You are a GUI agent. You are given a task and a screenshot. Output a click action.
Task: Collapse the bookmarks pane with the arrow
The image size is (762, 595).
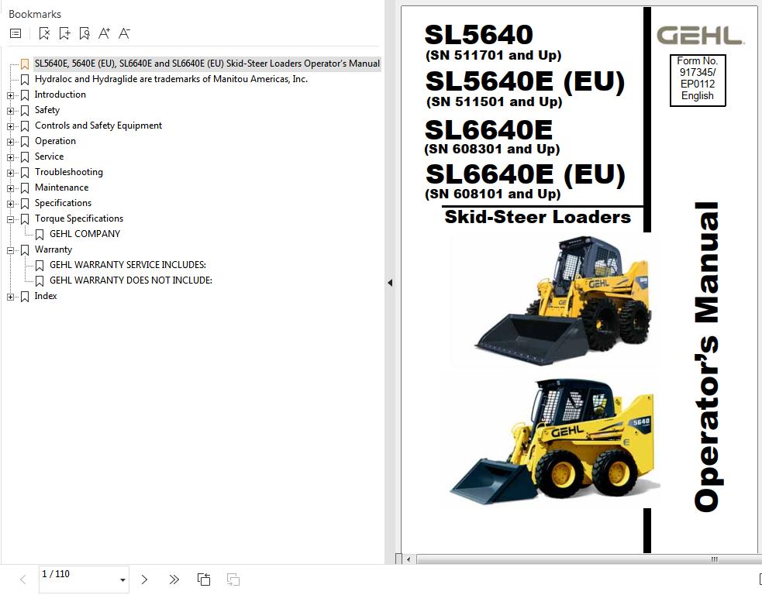click(390, 283)
